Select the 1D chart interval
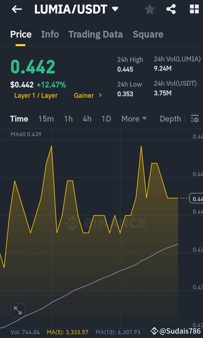 pos(106,119)
